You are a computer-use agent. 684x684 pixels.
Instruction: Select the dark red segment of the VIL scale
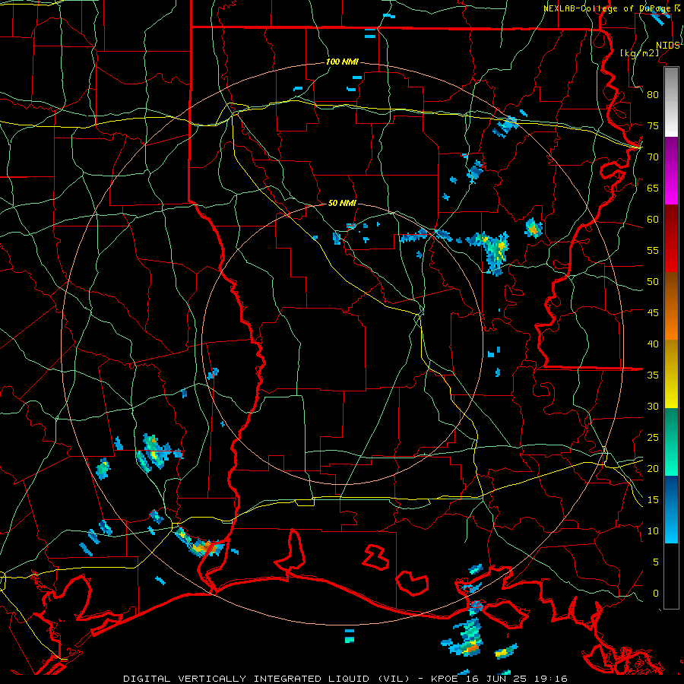(671, 239)
